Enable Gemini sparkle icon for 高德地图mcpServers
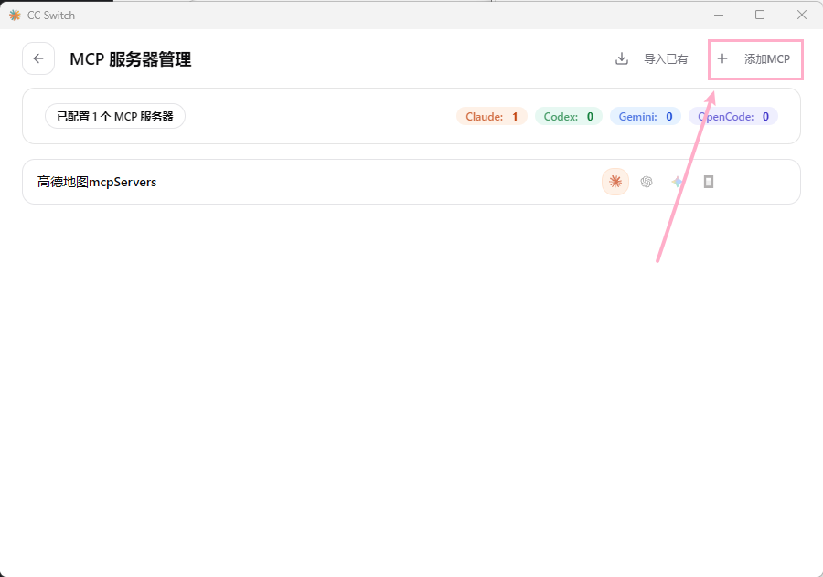 click(677, 182)
